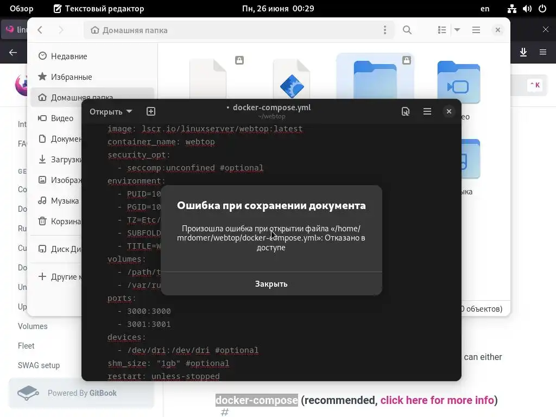Screen dimensions: 556x417
Task: Open the Текстовый редактор app menu
Action: [x=99, y=9]
